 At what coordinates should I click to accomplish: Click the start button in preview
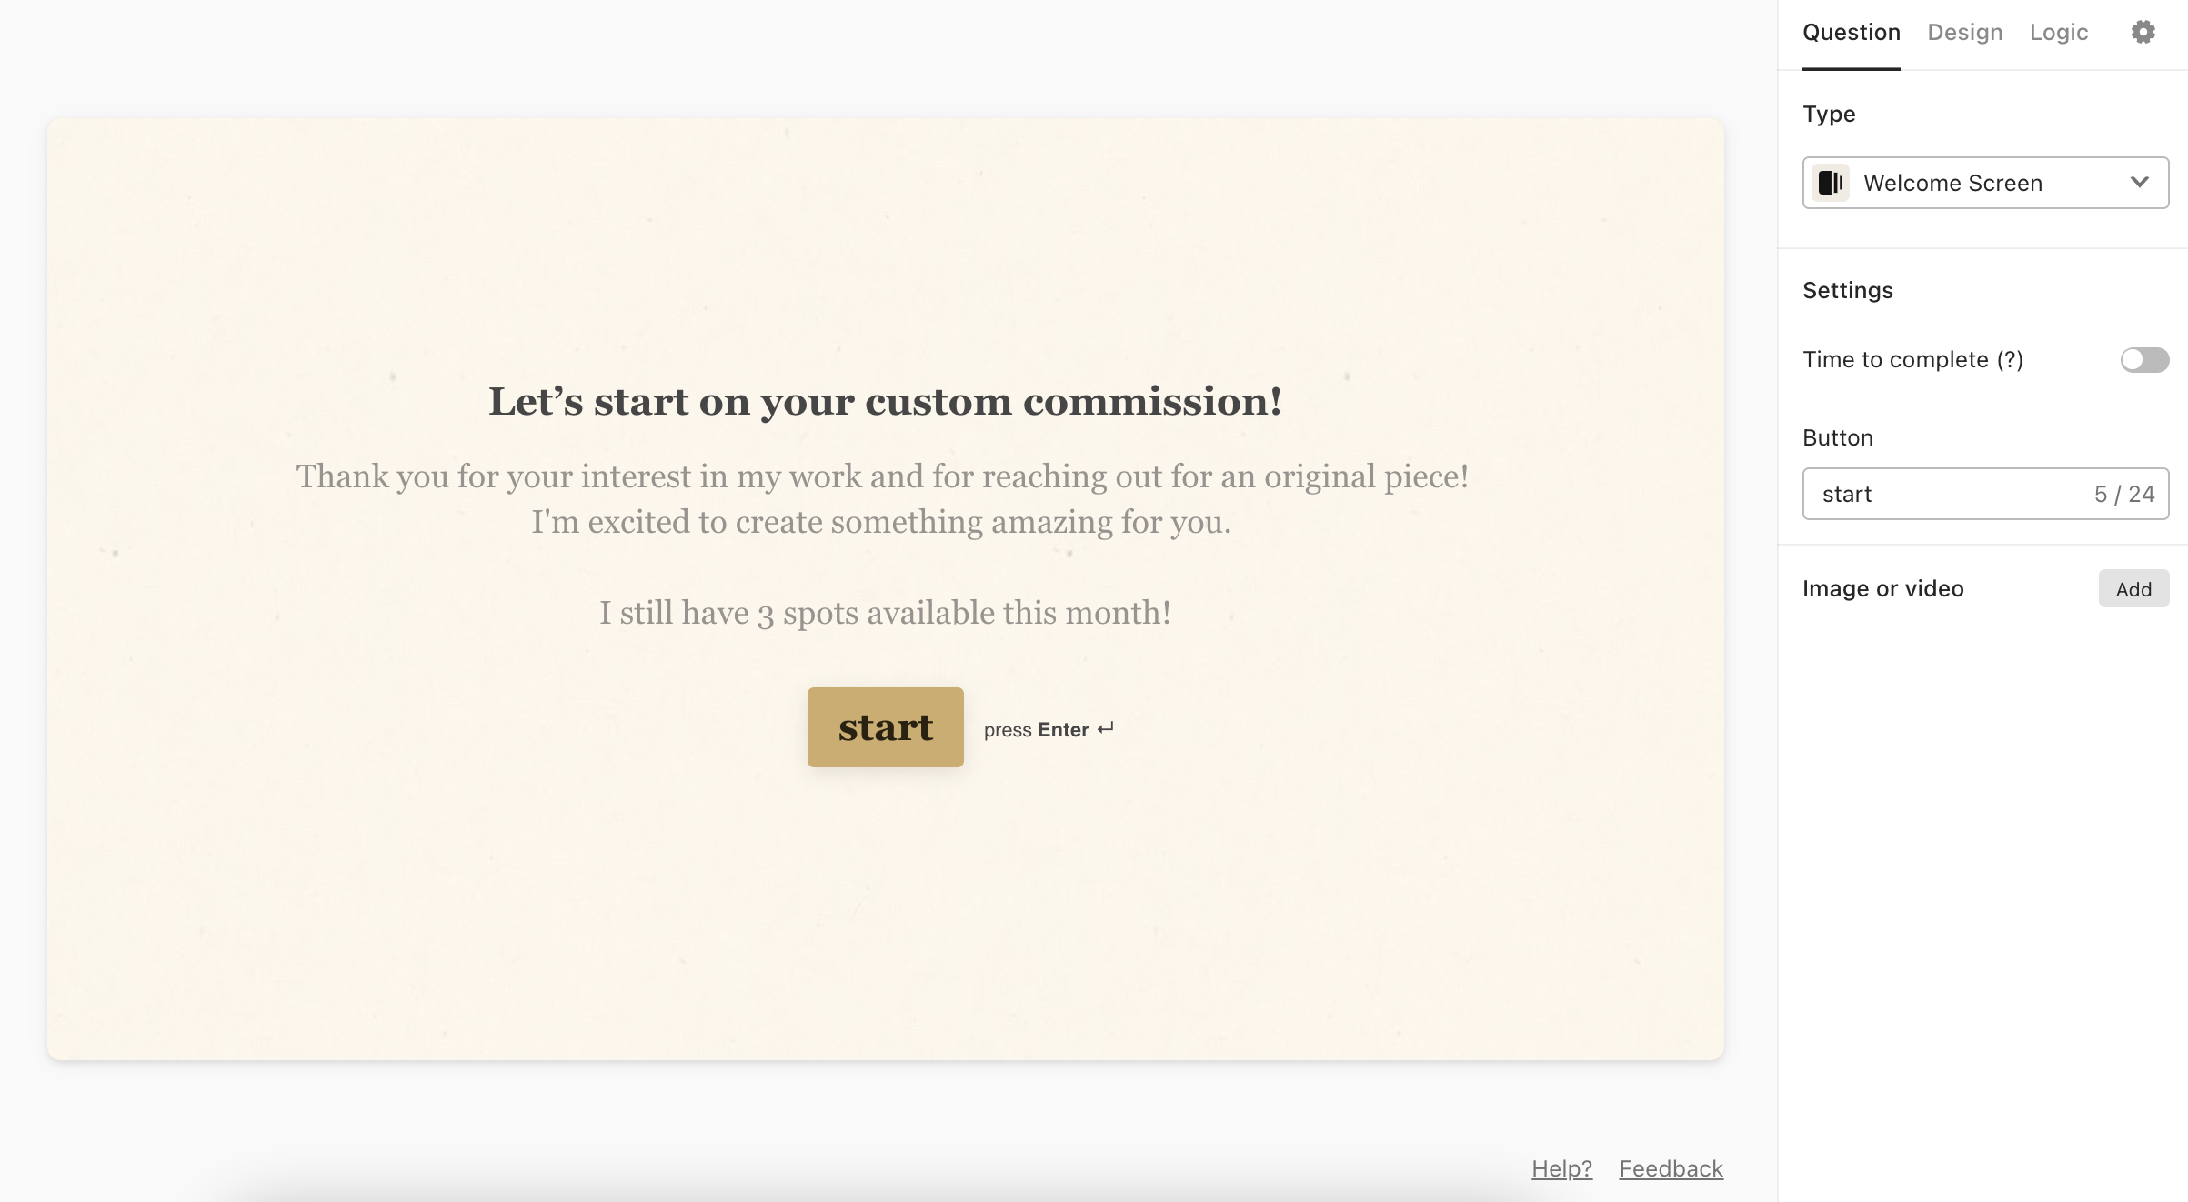tap(885, 727)
